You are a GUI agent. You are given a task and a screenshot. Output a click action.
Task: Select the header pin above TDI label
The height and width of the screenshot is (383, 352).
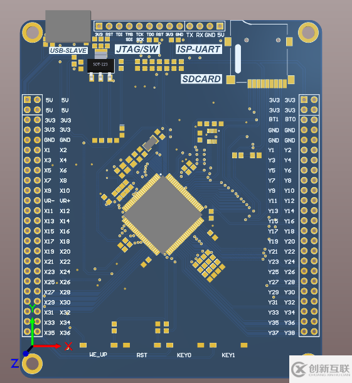pos(119,26)
